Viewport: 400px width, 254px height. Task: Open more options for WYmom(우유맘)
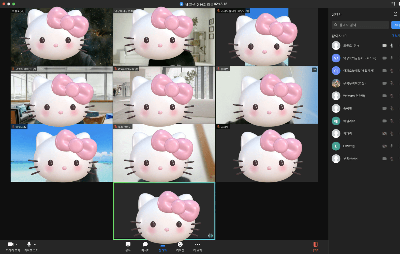click(x=399, y=96)
